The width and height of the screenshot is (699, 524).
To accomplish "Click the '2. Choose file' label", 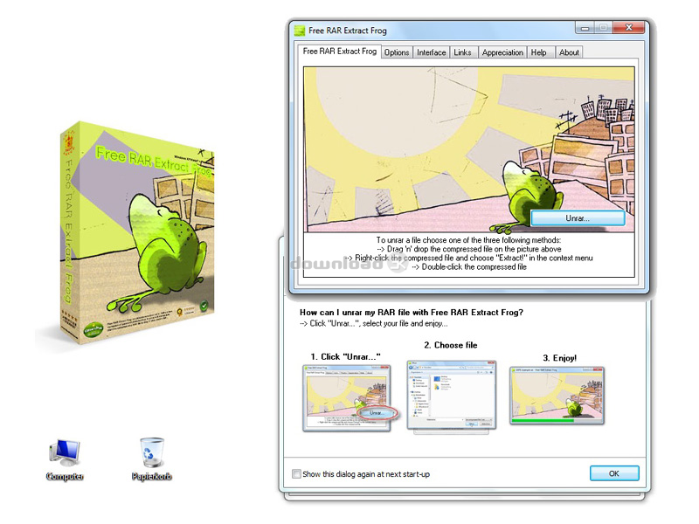I will coord(451,345).
